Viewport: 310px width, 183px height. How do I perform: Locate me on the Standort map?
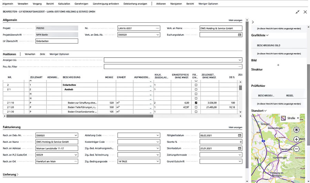[x=296, y=130]
